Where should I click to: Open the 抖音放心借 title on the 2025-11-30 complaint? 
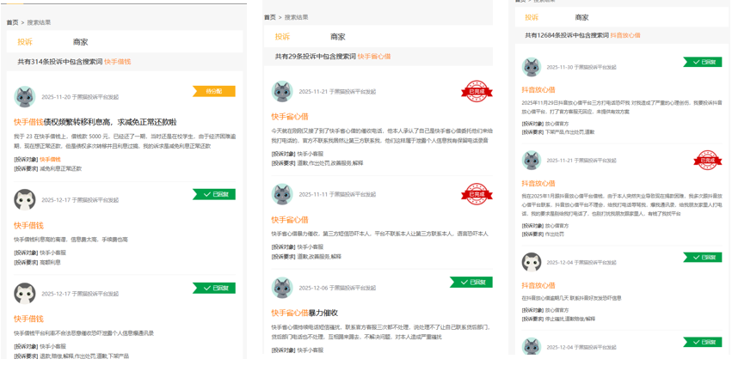tap(538, 89)
